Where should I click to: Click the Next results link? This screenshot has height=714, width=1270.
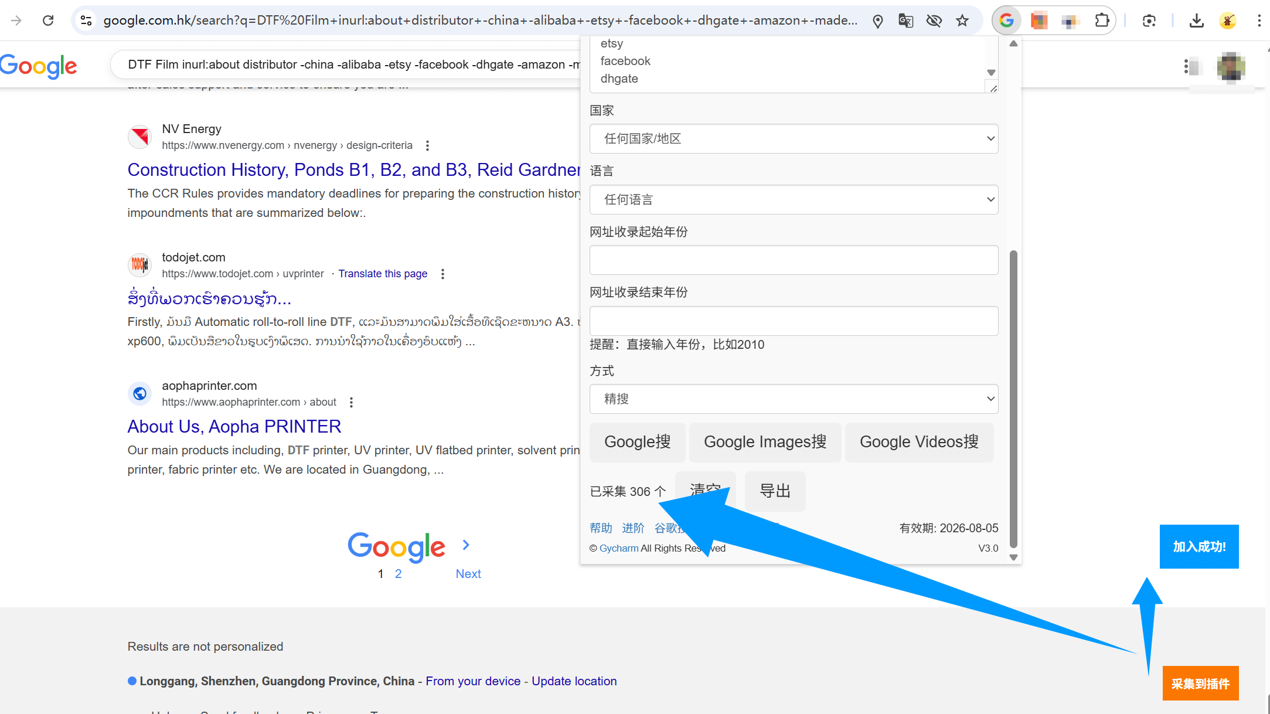[x=468, y=574]
